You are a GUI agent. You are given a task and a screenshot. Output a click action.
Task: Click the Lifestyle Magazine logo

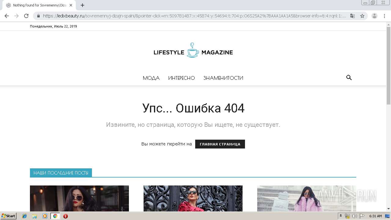[x=193, y=50]
